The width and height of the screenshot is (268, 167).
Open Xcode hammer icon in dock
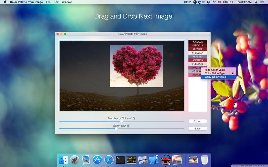click(x=154, y=160)
